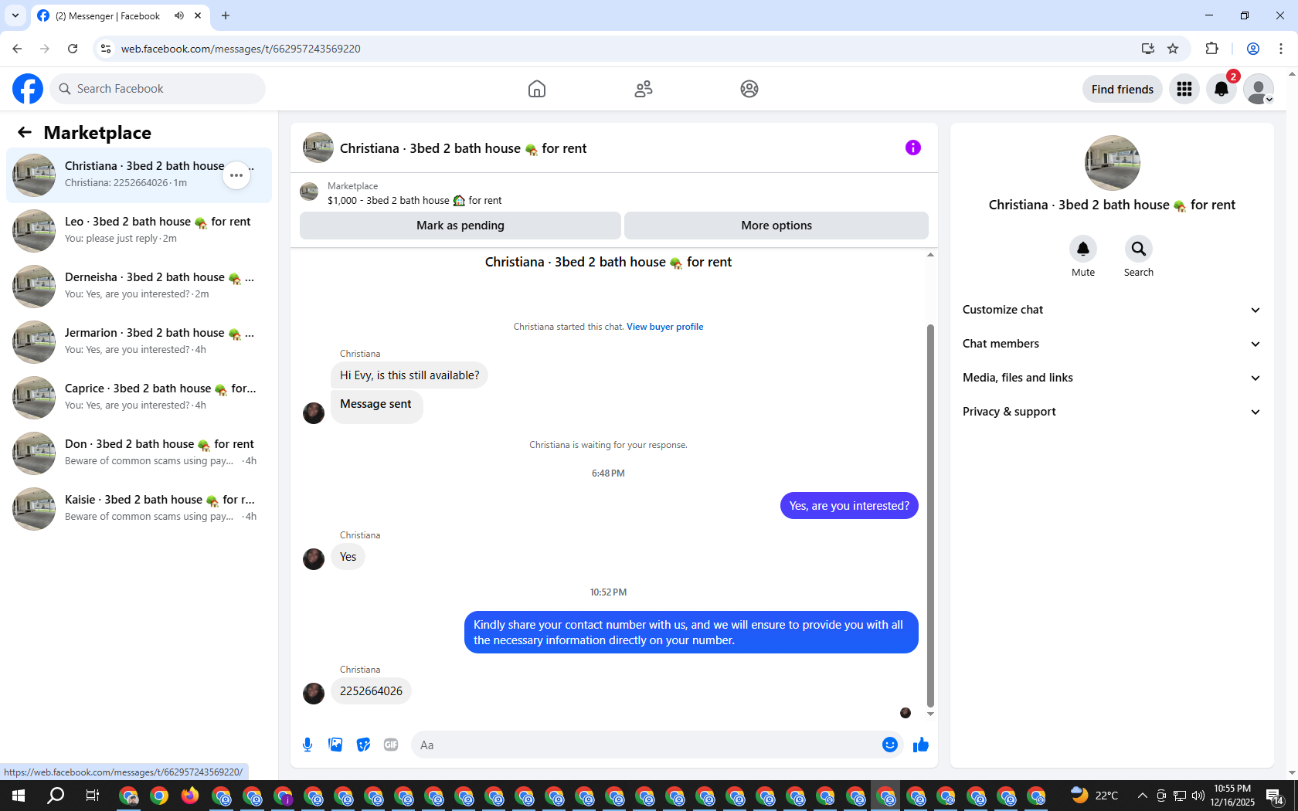
Task: Open browser Extensions puzzle icon
Action: pos(1211,49)
